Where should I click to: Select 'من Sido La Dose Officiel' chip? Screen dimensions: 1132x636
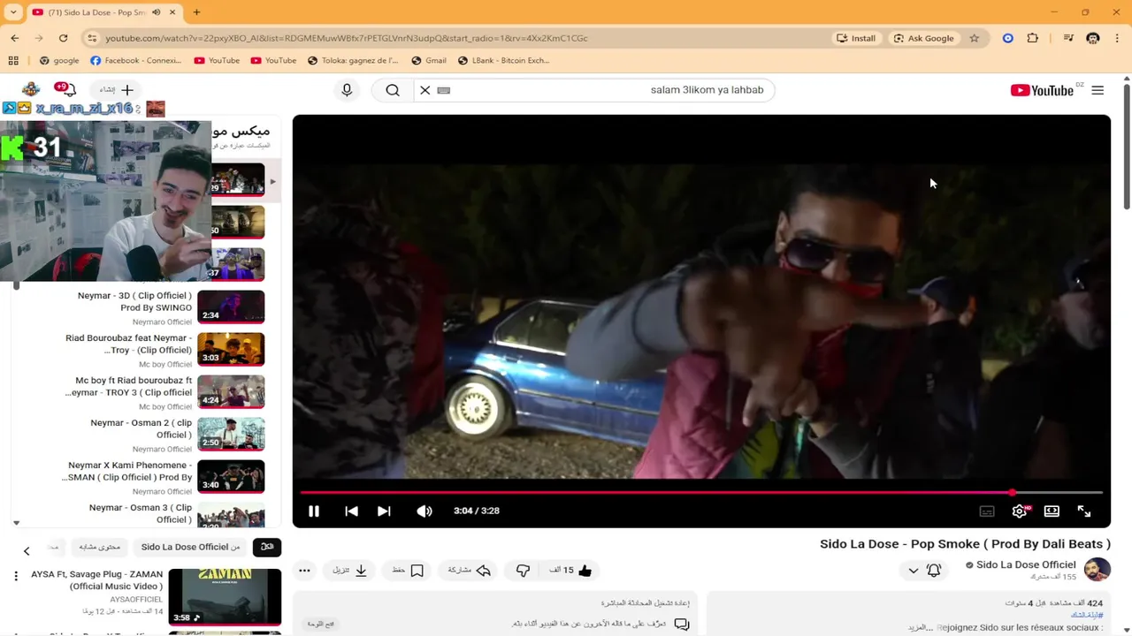(x=190, y=547)
